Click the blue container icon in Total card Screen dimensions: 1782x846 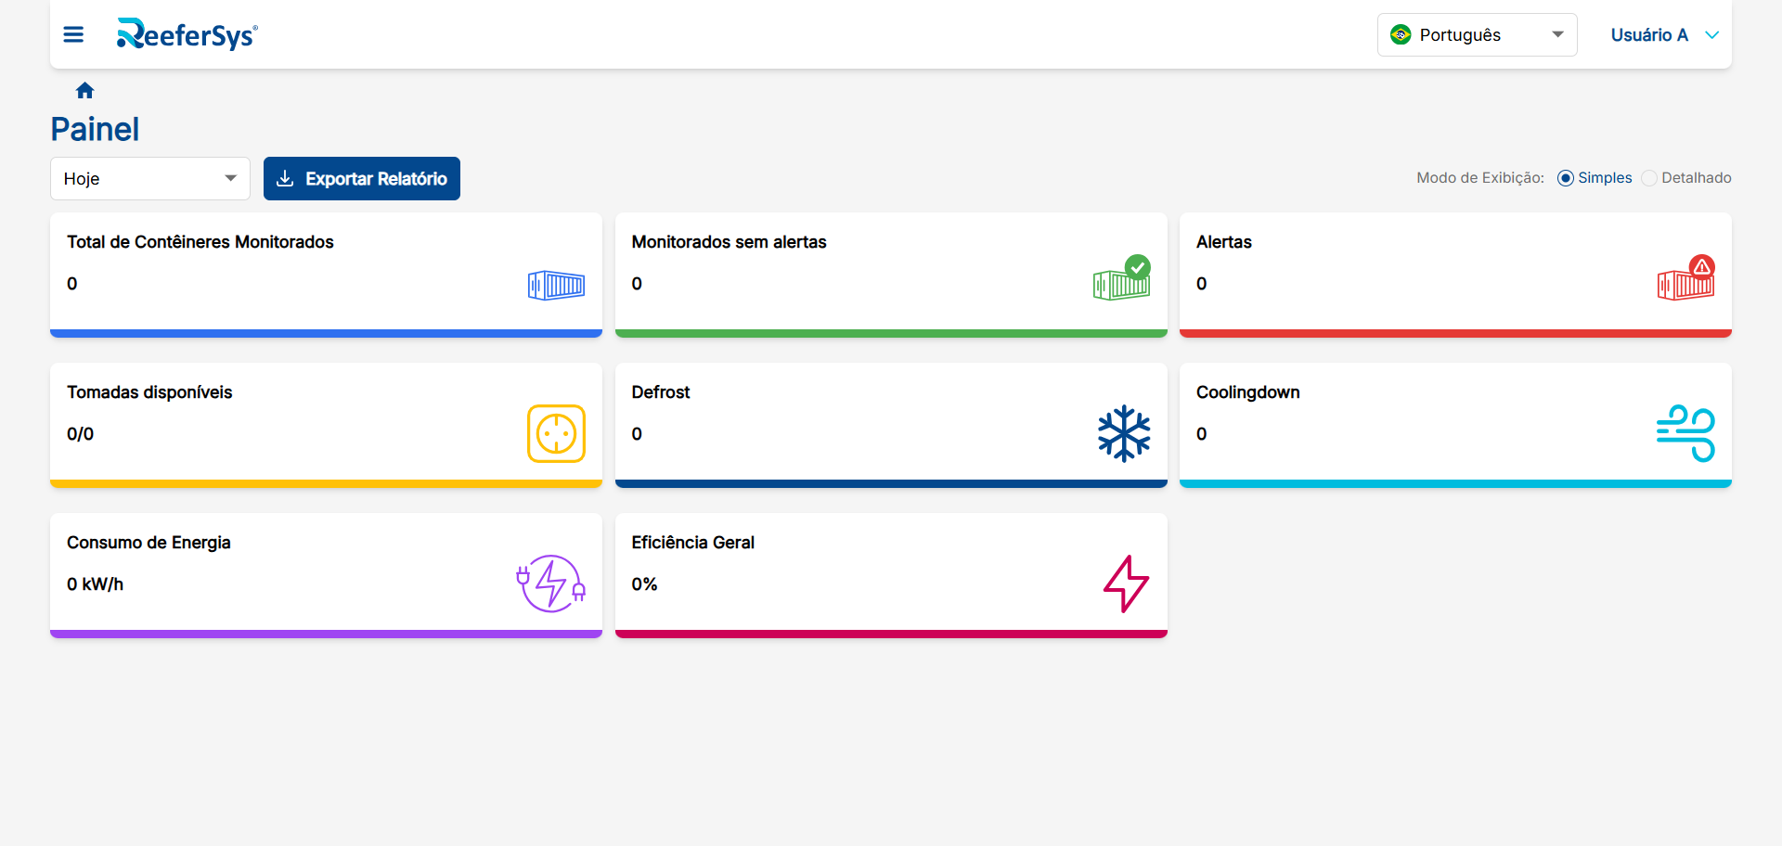556,285
